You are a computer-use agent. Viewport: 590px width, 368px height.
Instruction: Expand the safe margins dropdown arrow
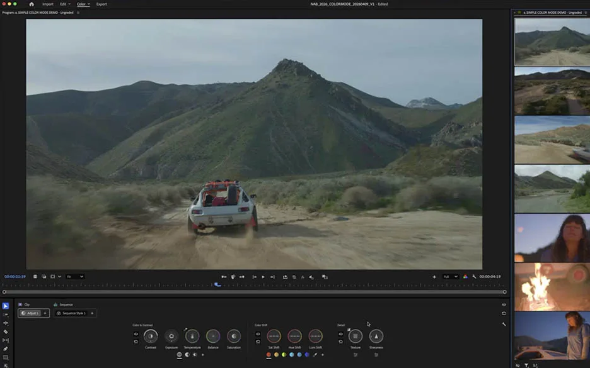[x=59, y=276]
